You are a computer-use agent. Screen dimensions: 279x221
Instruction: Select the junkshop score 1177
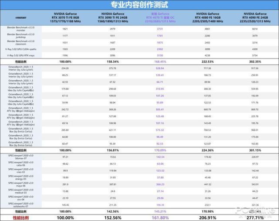pos(65,36)
